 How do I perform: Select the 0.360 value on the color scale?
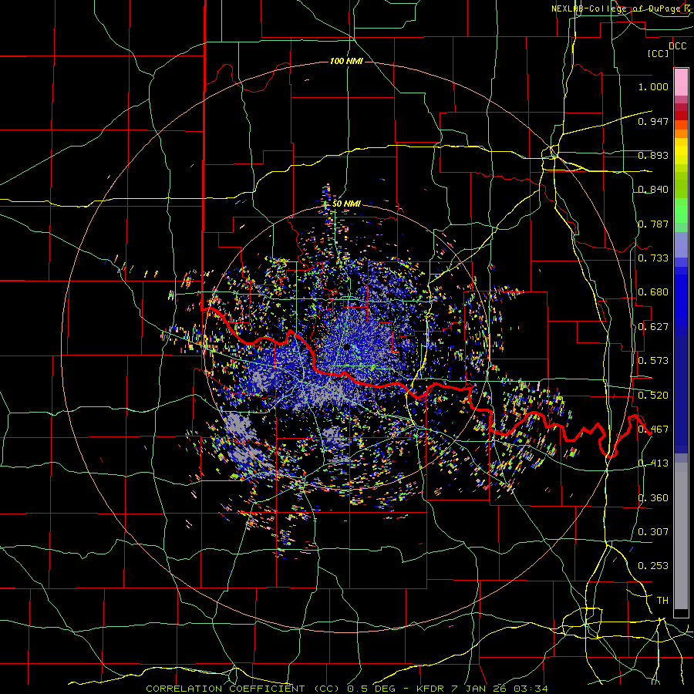[653, 498]
